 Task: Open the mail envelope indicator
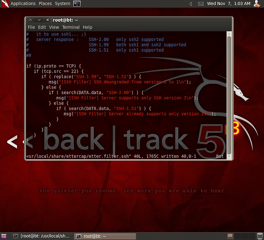tap(201, 4)
